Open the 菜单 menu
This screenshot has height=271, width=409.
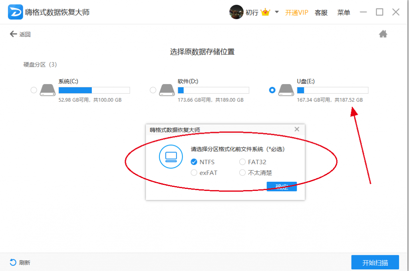tap(343, 12)
